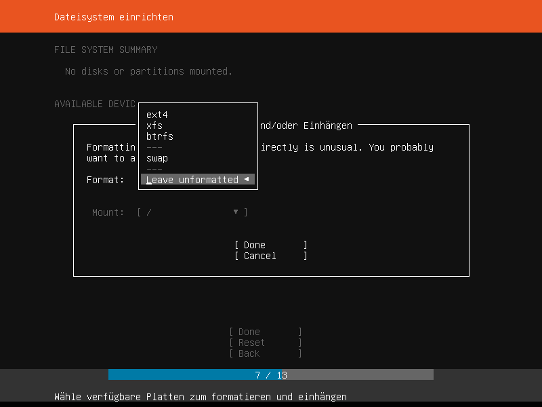Click the Reset button at the bottom
Screen dimensions: 542x407
tap(265, 343)
